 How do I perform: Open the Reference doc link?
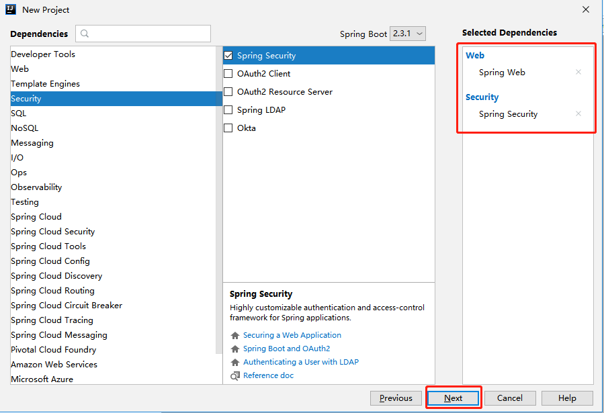pos(268,375)
